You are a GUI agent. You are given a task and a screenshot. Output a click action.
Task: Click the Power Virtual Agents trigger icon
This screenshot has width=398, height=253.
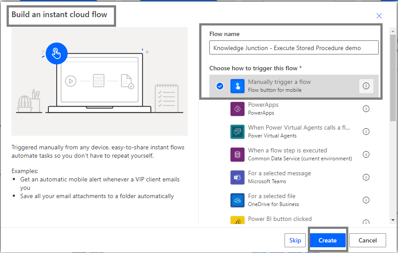pyautogui.click(x=237, y=132)
